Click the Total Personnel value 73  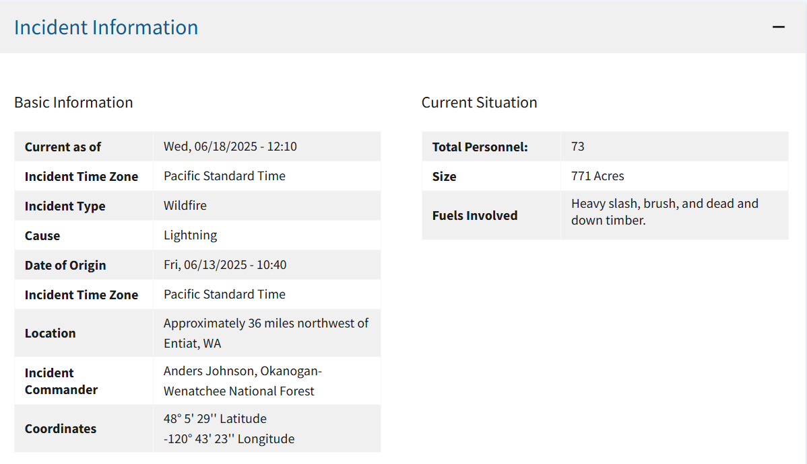pos(577,146)
